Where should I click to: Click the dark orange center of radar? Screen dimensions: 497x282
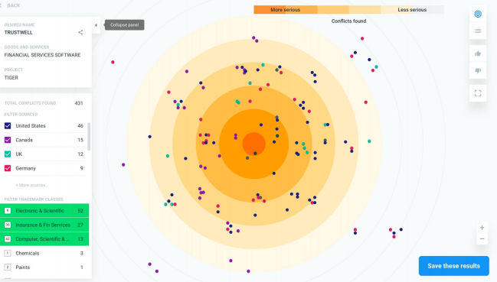click(254, 144)
